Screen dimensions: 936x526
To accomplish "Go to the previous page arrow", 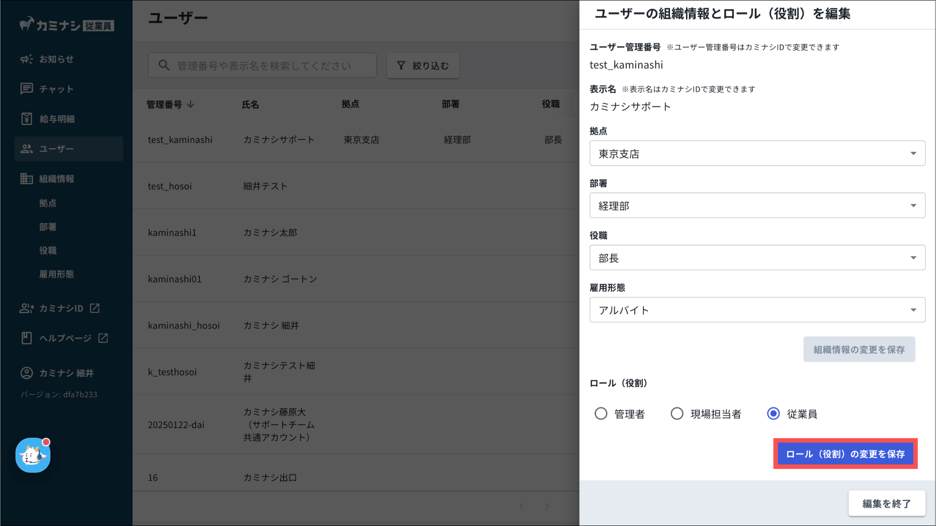I will (521, 506).
